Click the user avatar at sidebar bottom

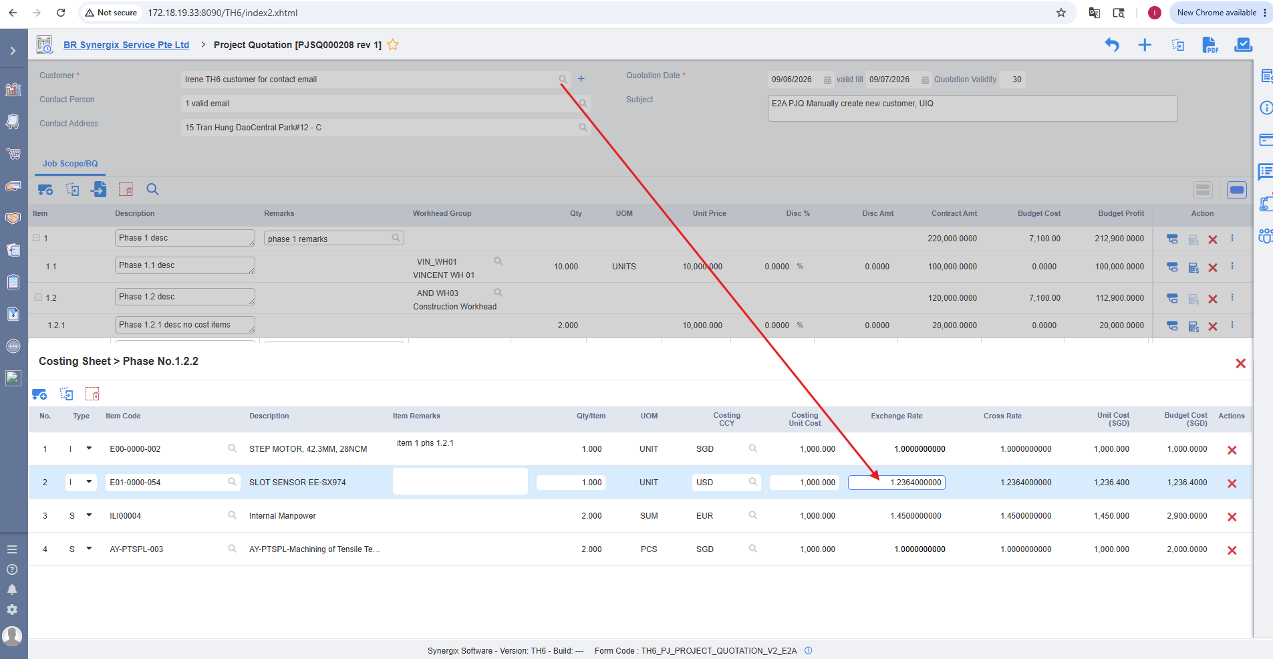click(12, 636)
